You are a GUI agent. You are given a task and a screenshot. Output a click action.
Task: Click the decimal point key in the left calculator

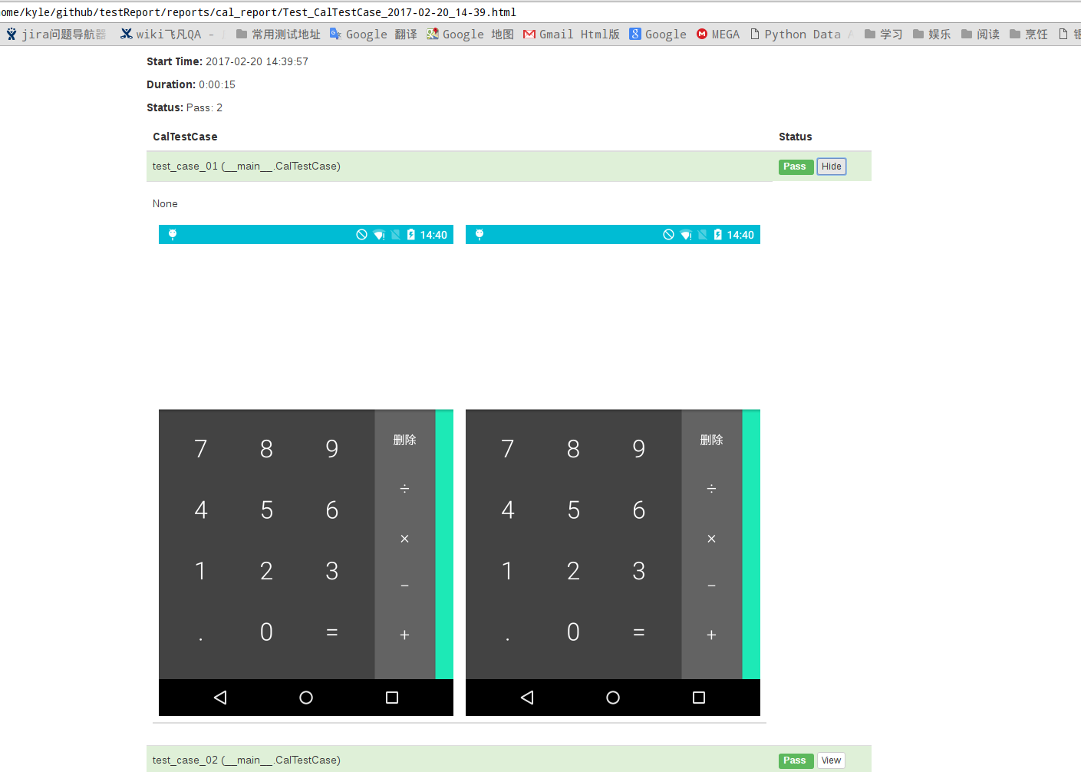(201, 638)
